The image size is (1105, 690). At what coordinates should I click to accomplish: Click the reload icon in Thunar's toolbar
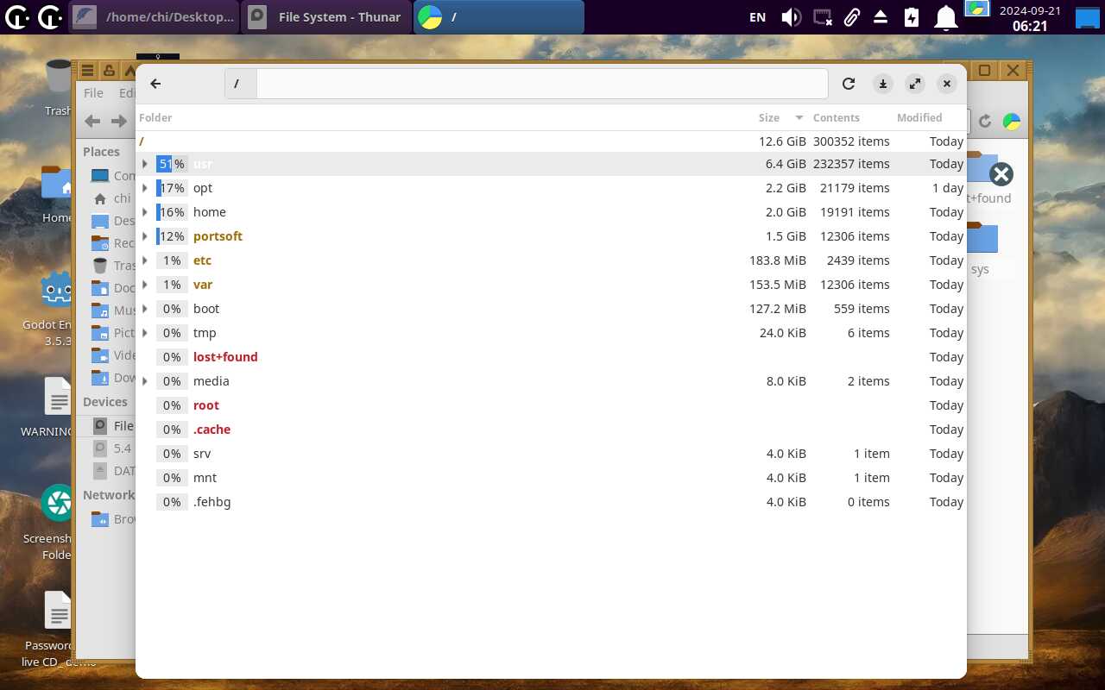(x=985, y=122)
